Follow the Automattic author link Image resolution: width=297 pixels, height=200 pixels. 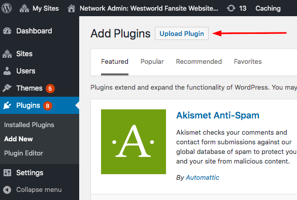[x=203, y=178]
